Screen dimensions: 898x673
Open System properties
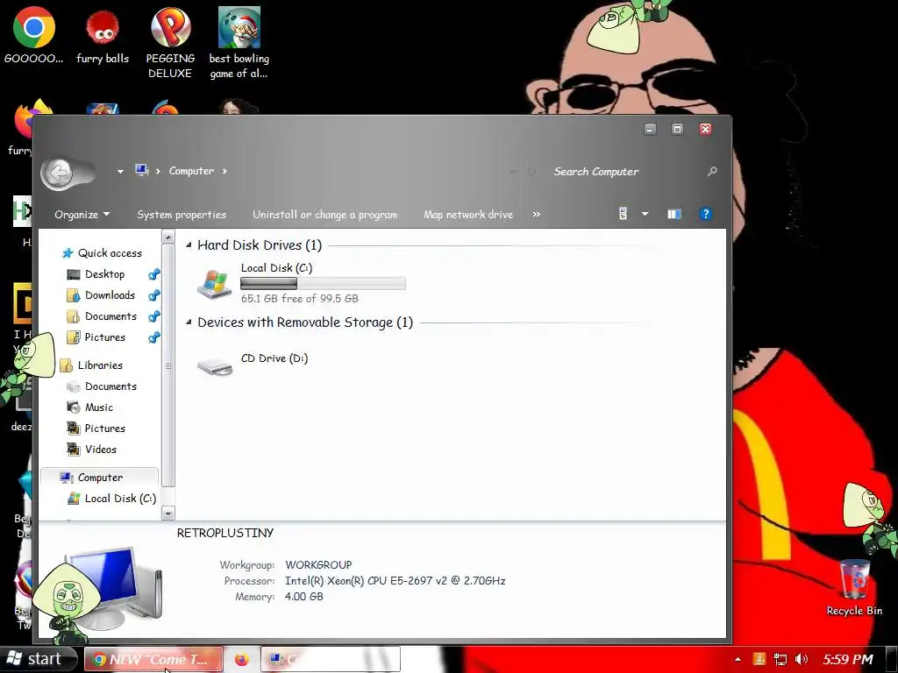click(x=182, y=215)
